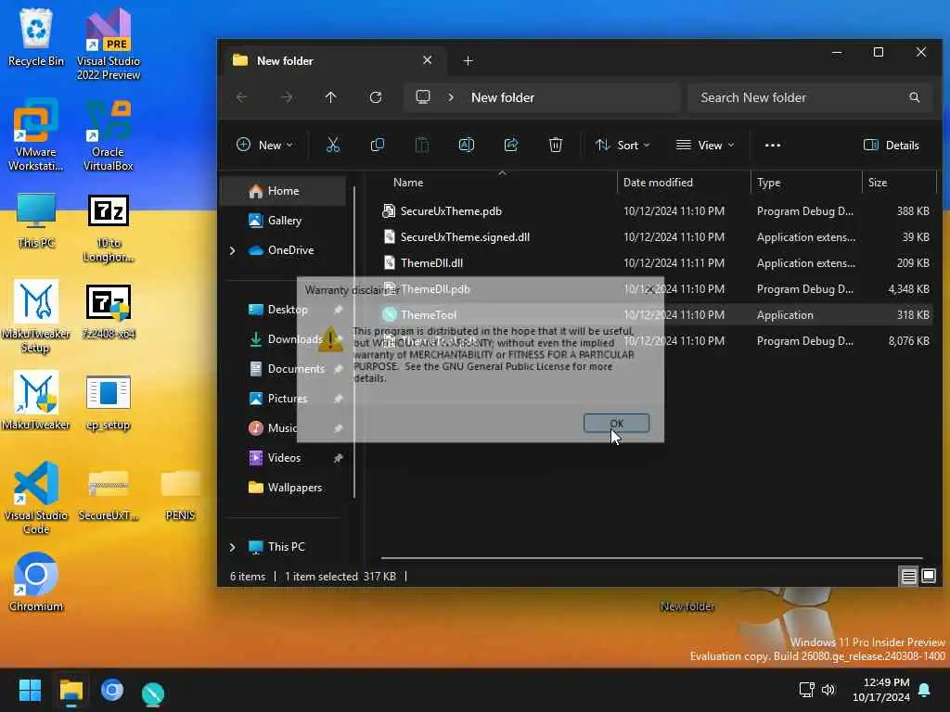Open This PC in the navigation pane
The height and width of the screenshot is (712, 950).
pyautogui.click(x=286, y=547)
